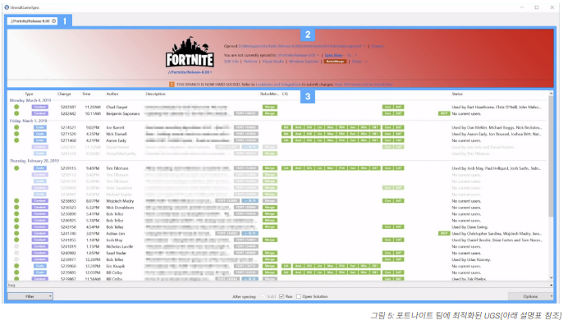The image size is (568, 325).
Task: Toggle the Run checkbox after syncing
Action: (x=282, y=296)
